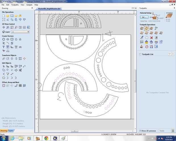Click the pin on the Toolpaths panel header
Screen dimensions: 176x141
click(x=174, y=8)
